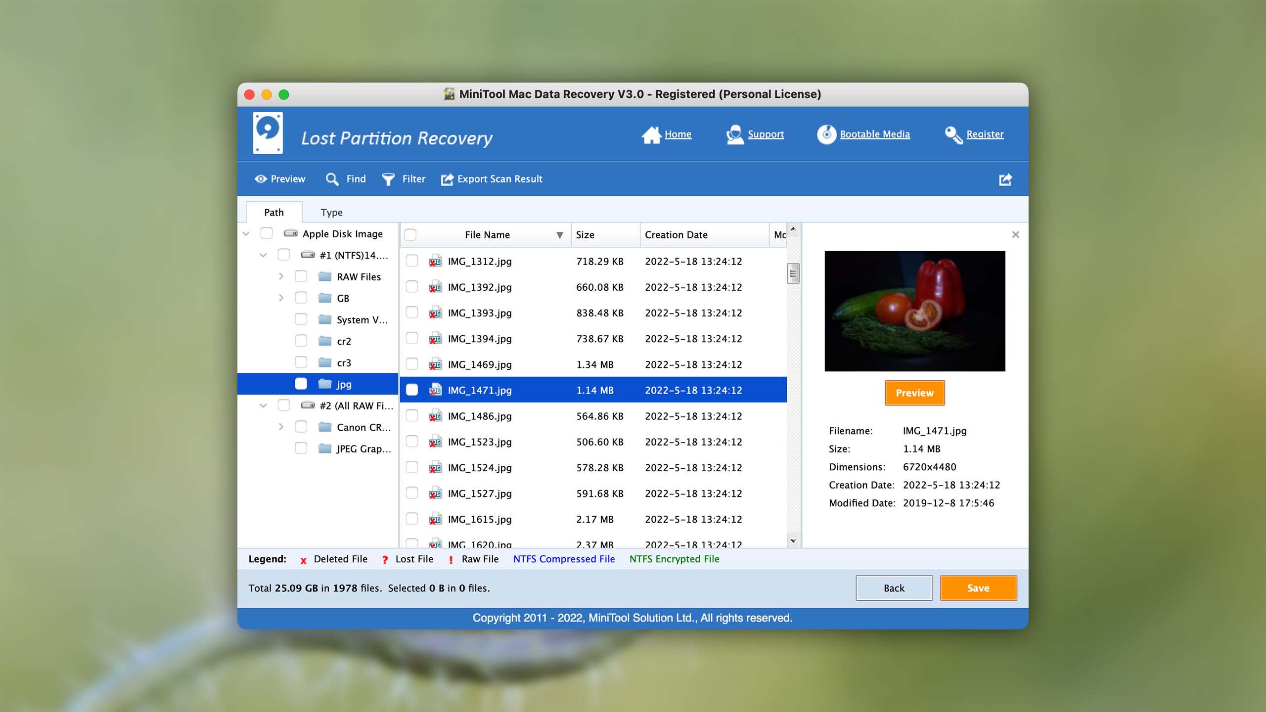Collapse the #1 (NTFS) partition node
The image size is (1266, 712).
tap(263, 255)
